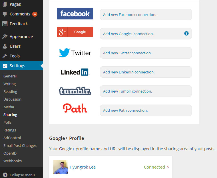The height and width of the screenshot is (178, 217).
Task: Open Discussion settings submenu item
Action: [x=12, y=99]
